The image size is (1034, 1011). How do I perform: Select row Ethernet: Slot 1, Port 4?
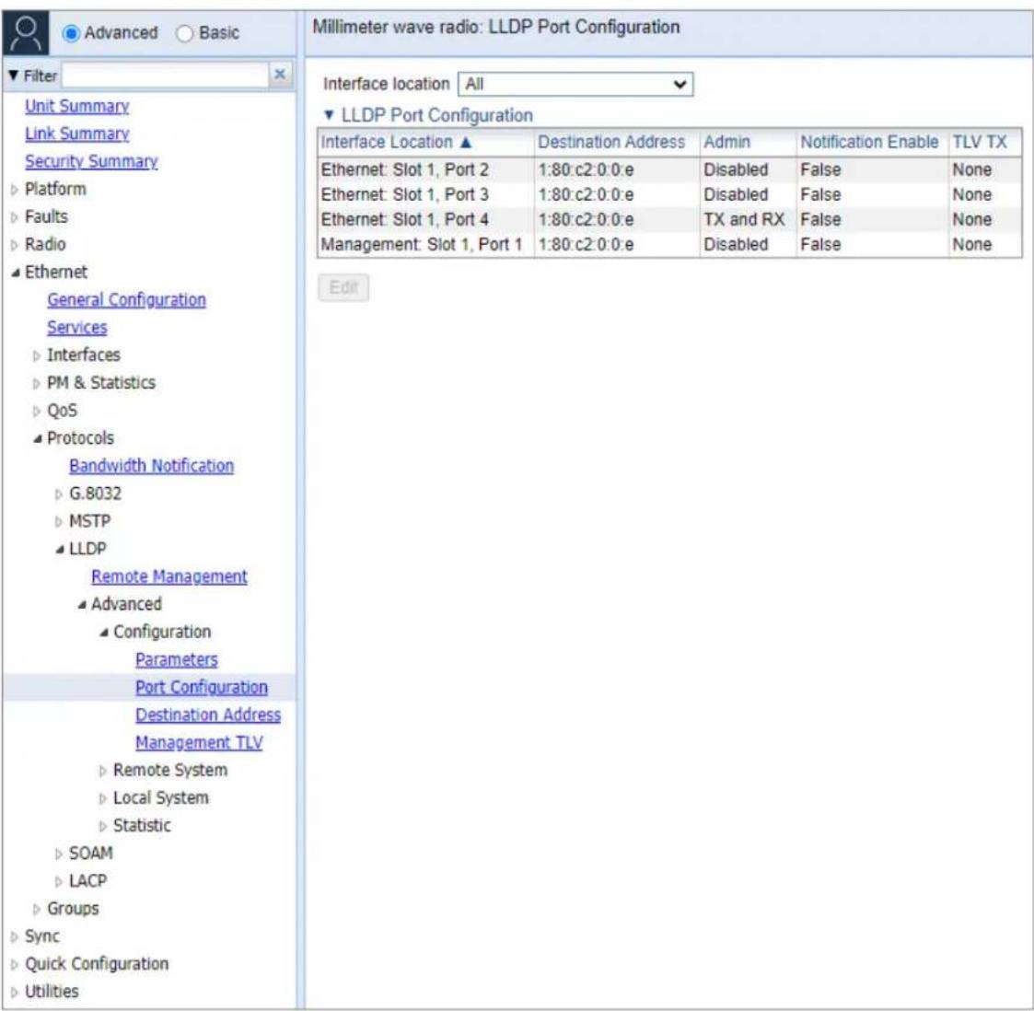click(x=669, y=220)
